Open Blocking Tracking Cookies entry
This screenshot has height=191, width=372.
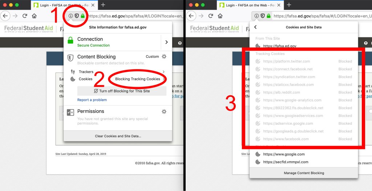138,79
